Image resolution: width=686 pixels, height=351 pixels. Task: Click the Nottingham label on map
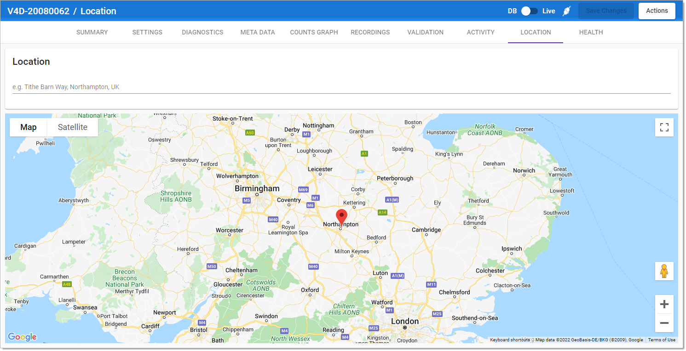click(318, 125)
